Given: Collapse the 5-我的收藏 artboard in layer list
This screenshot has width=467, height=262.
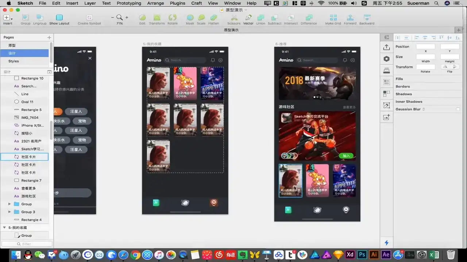Looking at the screenshot, I should 4,227.
